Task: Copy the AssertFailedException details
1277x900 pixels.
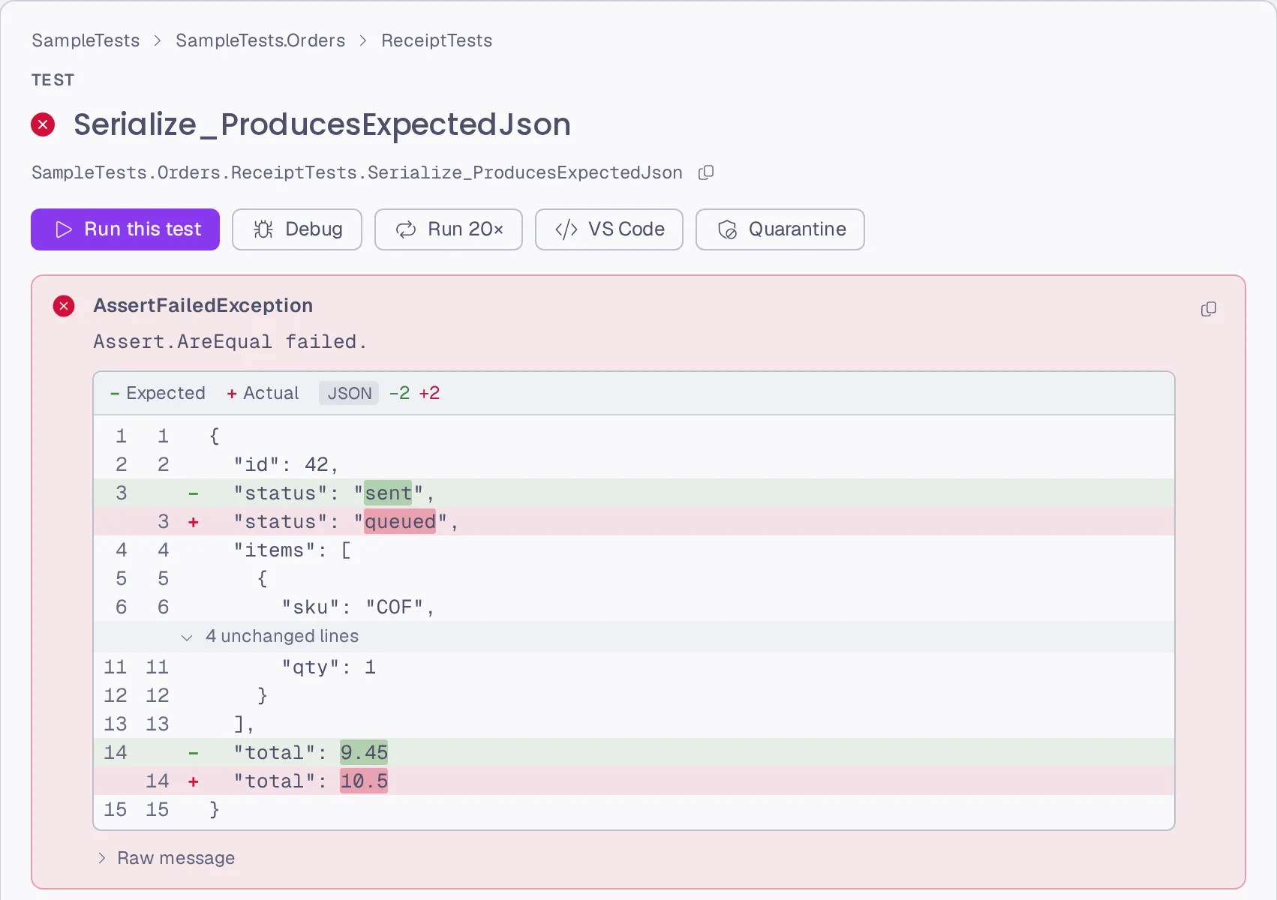Action: [1209, 309]
